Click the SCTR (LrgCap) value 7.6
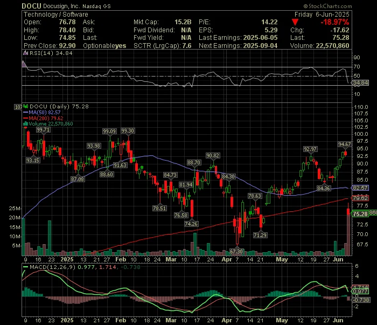The image size is (377, 325). pyautogui.click(x=187, y=46)
